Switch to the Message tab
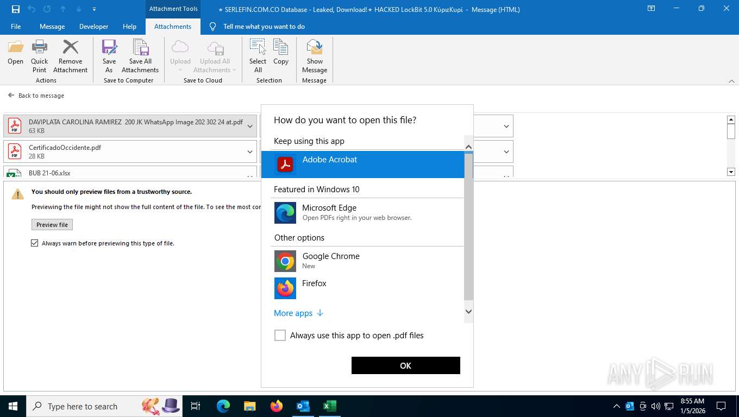739x417 pixels. [52, 26]
